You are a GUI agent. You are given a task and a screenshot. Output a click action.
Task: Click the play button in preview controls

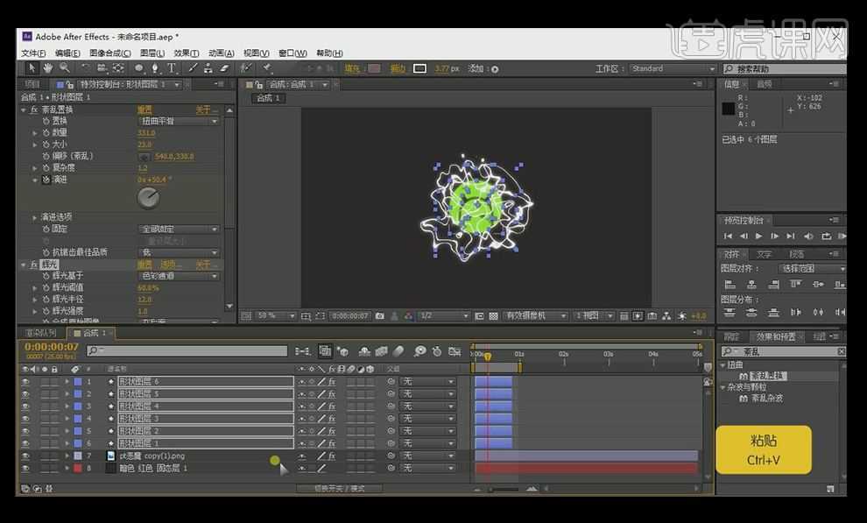[x=758, y=237]
